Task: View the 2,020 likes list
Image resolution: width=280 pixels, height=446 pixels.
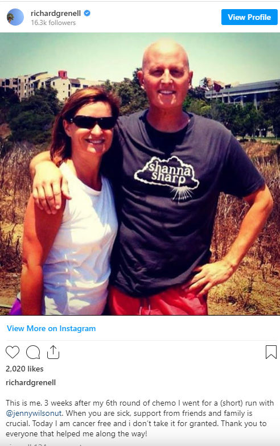Action: click(24, 369)
